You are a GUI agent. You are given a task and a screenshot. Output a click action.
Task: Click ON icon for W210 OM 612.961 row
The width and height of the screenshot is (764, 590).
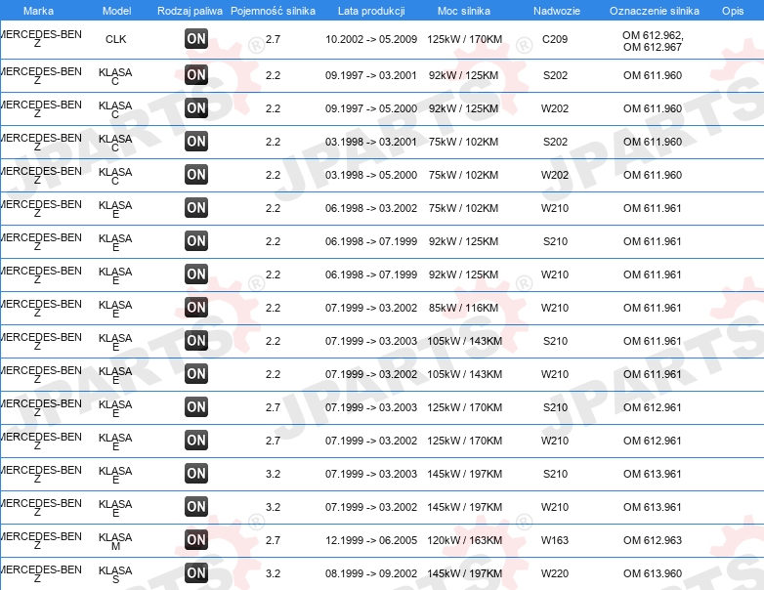196,440
